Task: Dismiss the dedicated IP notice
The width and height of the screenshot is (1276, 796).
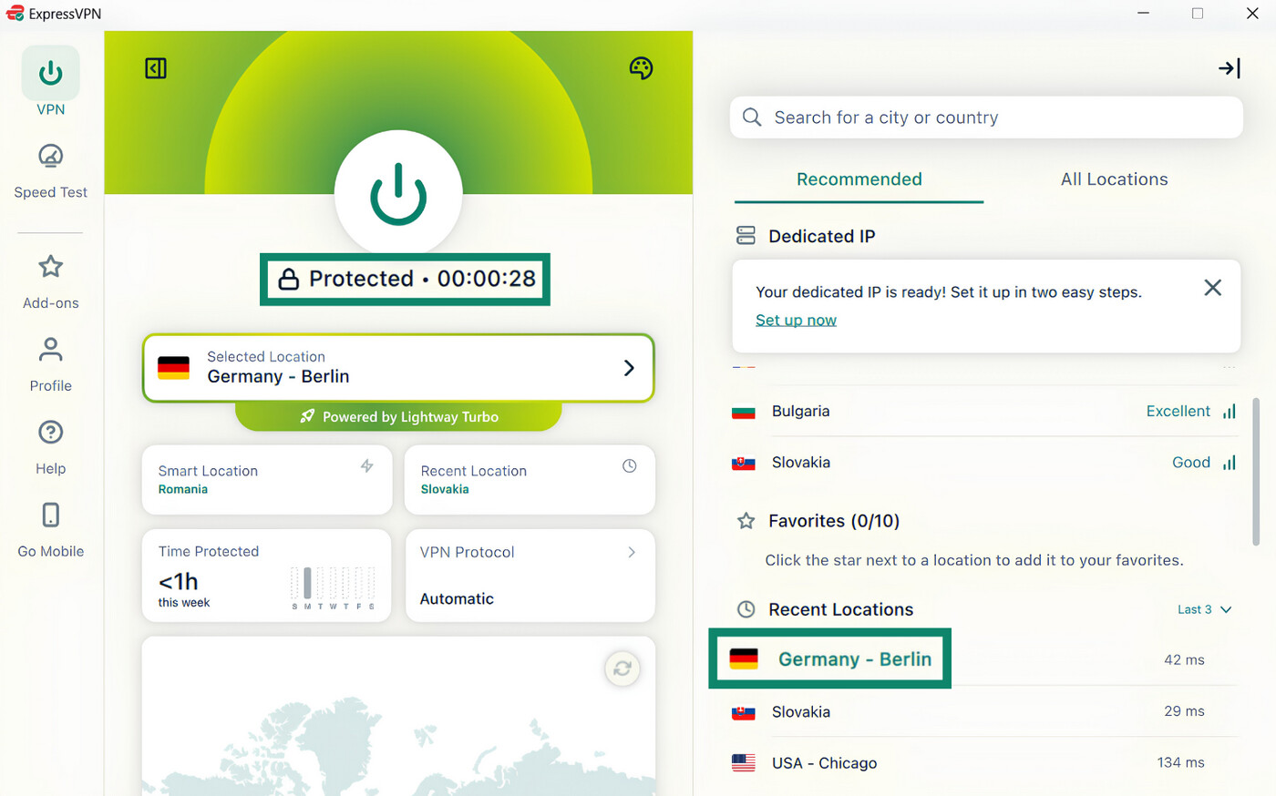Action: click(1212, 288)
